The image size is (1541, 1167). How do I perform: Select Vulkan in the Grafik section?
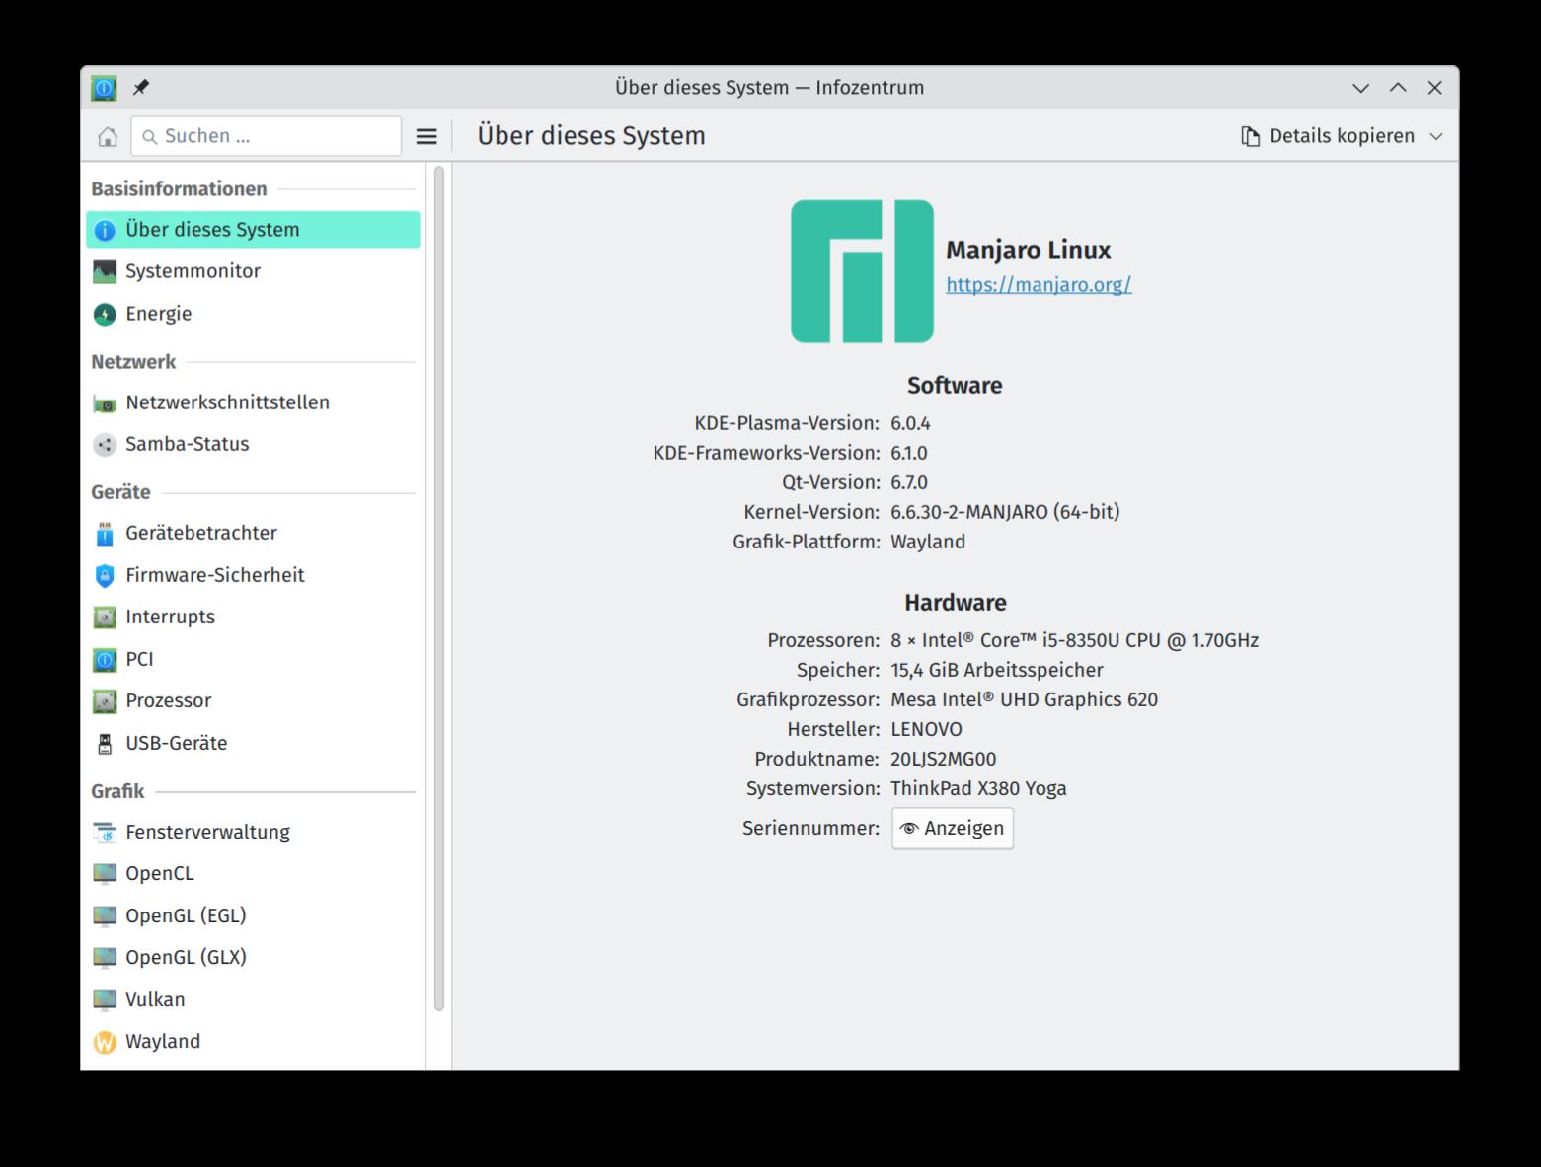(x=155, y=999)
